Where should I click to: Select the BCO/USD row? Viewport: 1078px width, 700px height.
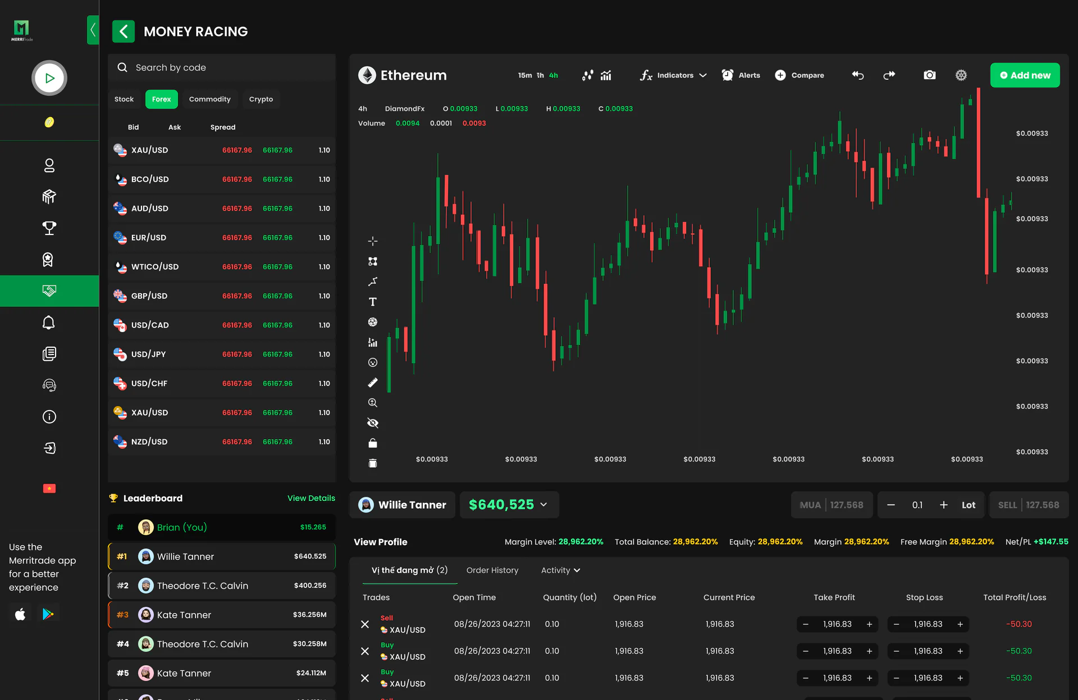click(x=222, y=179)
